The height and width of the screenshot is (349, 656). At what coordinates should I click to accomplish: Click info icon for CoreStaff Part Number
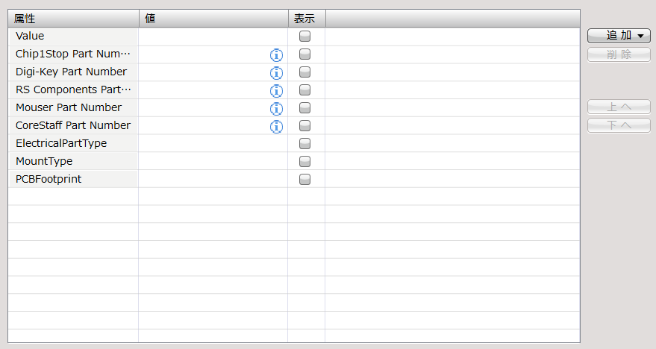(x=276, y=126)
